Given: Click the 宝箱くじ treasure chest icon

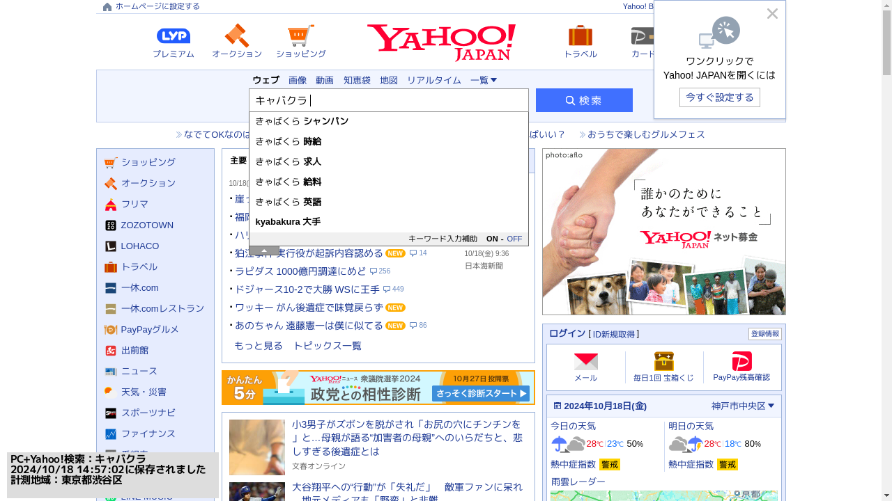Looking at the screenshot, I should (x=663, y=361).
